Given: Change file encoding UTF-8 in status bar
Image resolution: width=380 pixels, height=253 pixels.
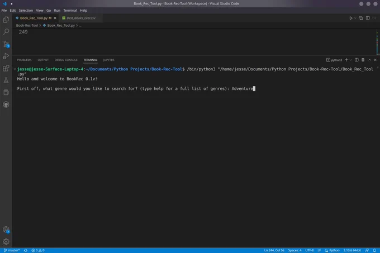Looking at the screenshot, I should pyautogui.click(x=309, y=250).
